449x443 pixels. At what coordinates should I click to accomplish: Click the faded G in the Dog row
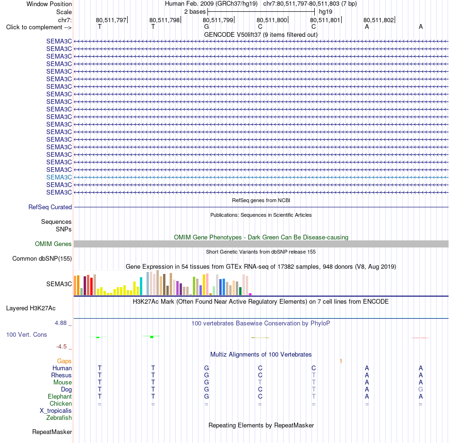coord(421,390)
